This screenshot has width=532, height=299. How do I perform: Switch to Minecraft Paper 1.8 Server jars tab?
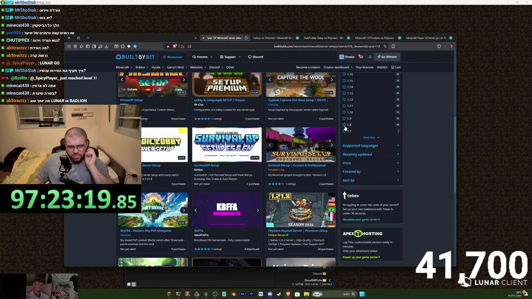[x=429, y=38]
